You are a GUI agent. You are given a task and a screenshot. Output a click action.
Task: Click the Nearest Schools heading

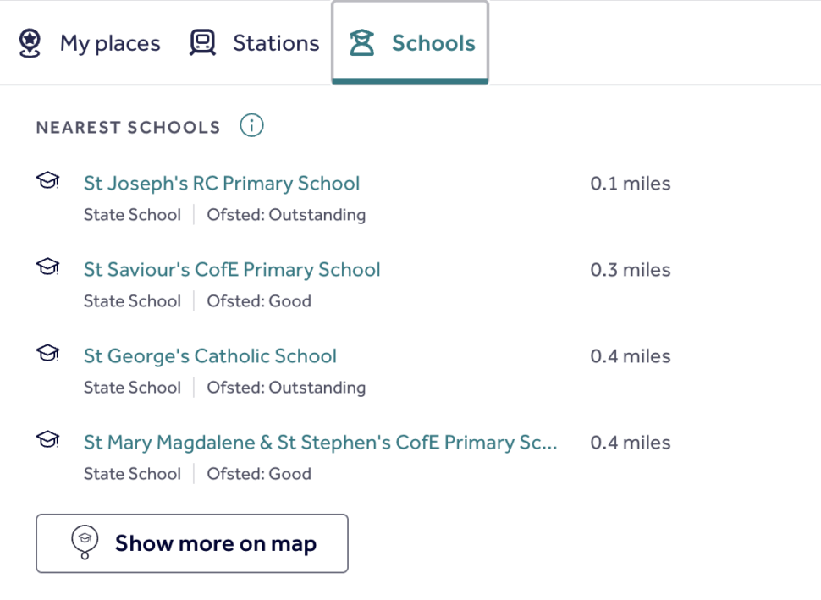129,127
